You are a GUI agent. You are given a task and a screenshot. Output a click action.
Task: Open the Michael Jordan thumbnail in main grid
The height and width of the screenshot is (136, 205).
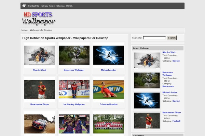coord(109,55)
